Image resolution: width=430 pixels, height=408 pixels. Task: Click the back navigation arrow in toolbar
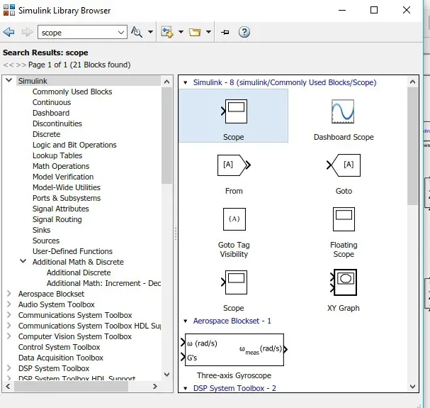(9, 33)
